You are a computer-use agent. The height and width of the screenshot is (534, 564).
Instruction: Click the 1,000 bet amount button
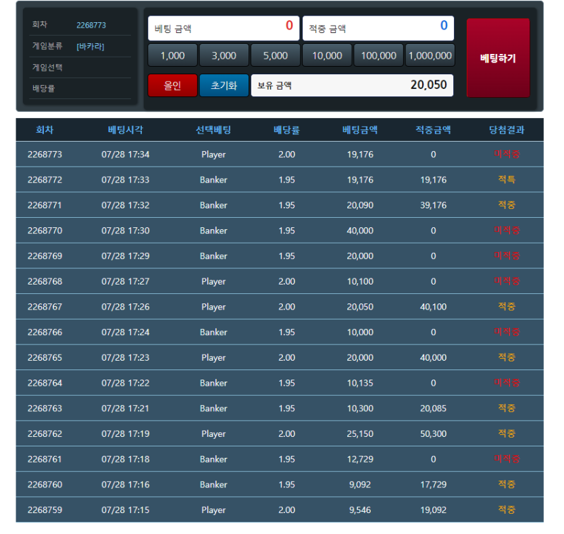[173, 55]
